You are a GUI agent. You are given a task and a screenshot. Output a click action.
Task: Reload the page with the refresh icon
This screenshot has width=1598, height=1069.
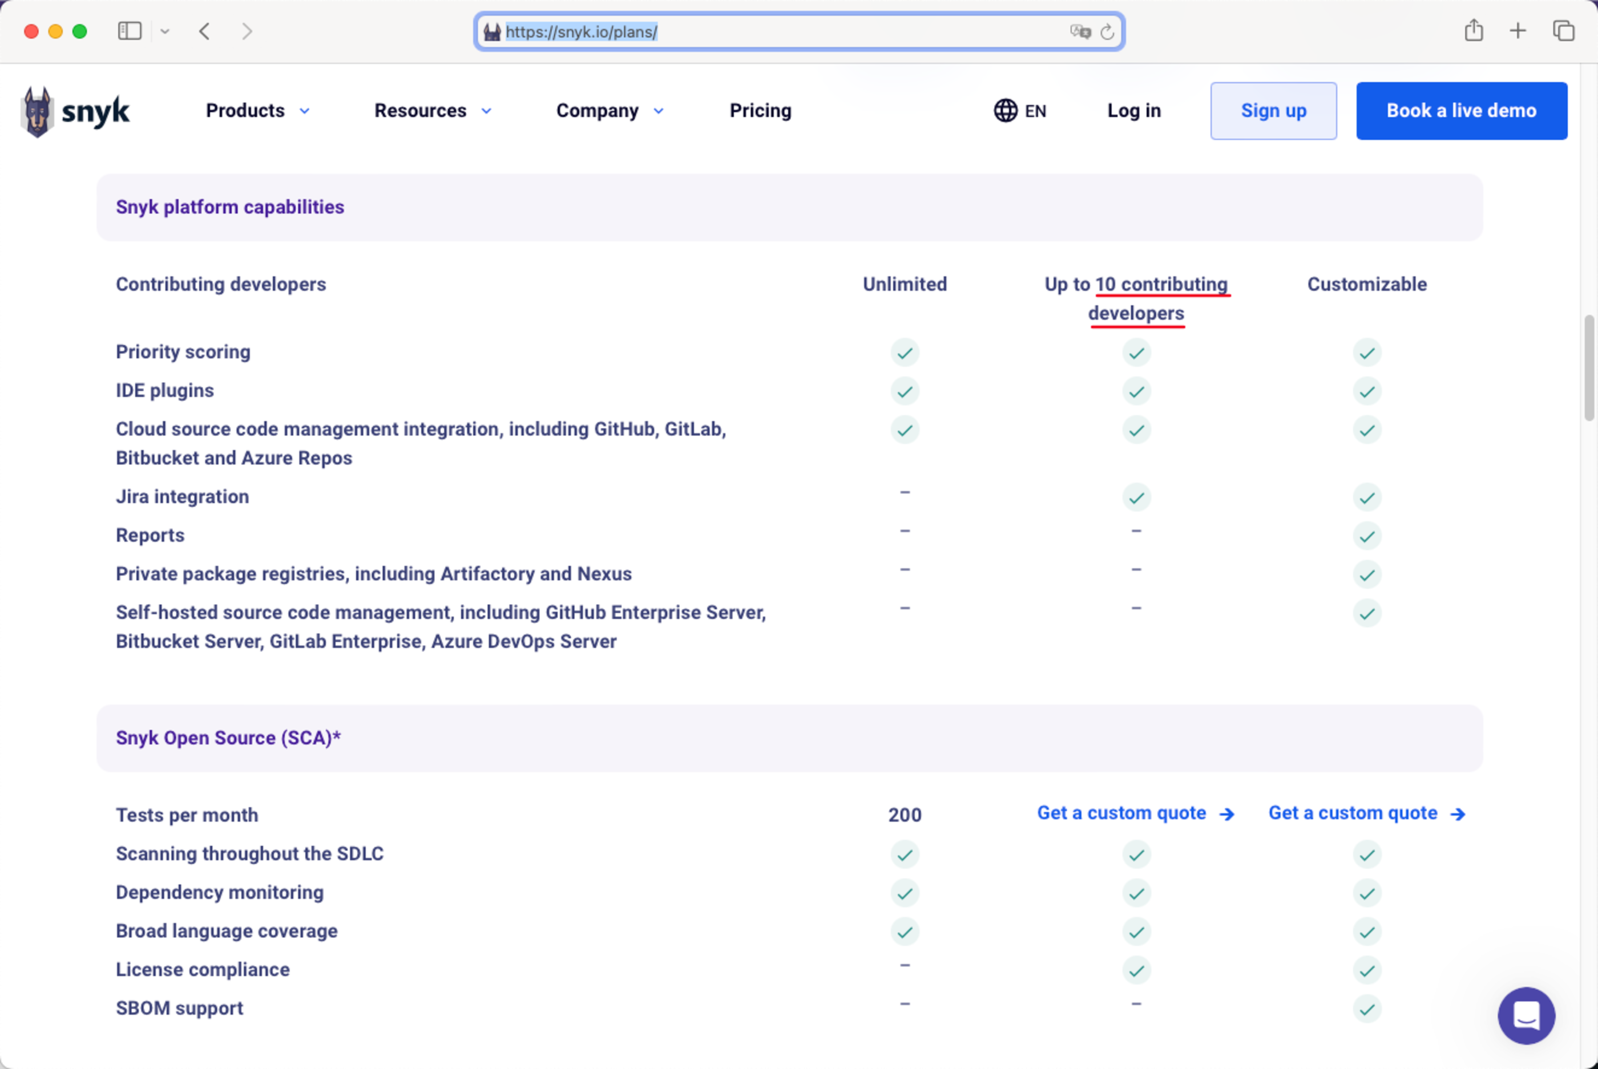(x=1108, y=31)
